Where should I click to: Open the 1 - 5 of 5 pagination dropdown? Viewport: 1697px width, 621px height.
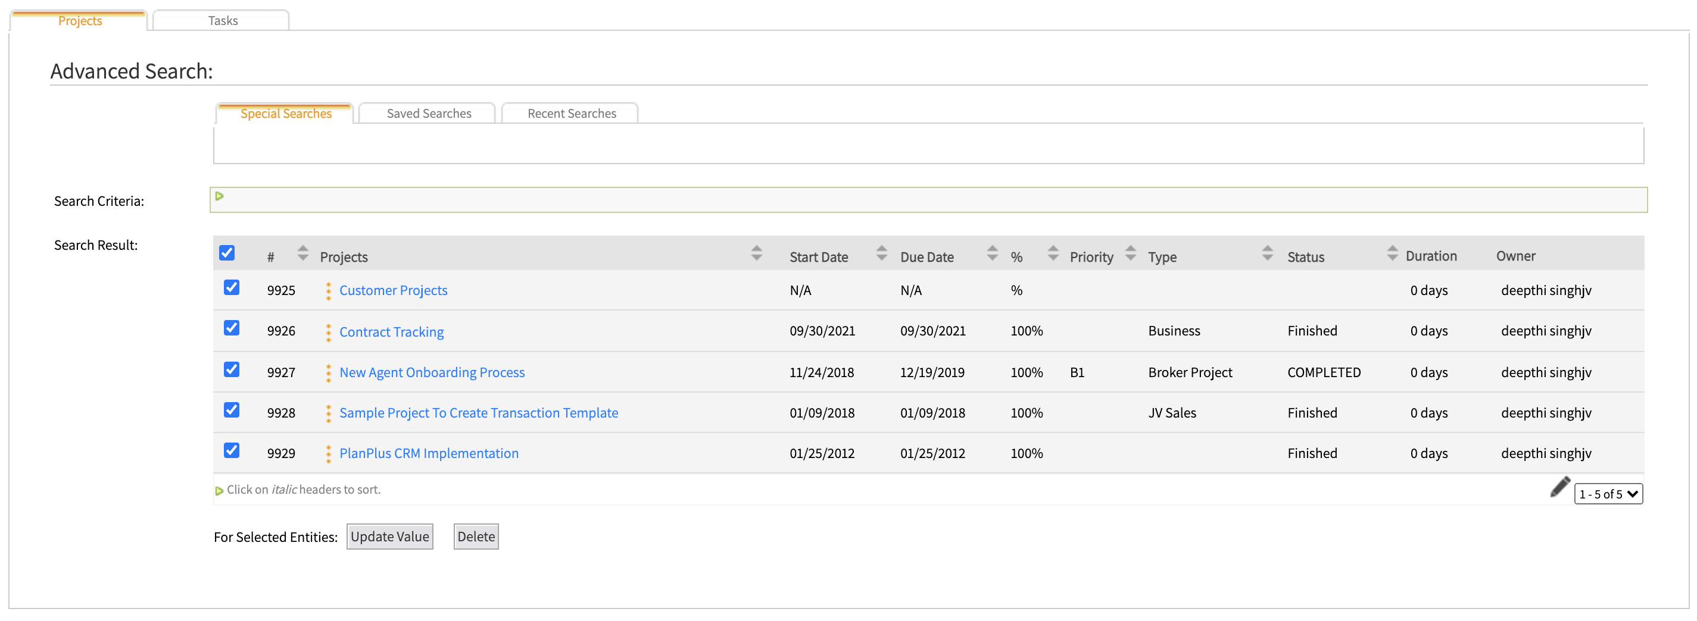click(x=1608, y=494)
